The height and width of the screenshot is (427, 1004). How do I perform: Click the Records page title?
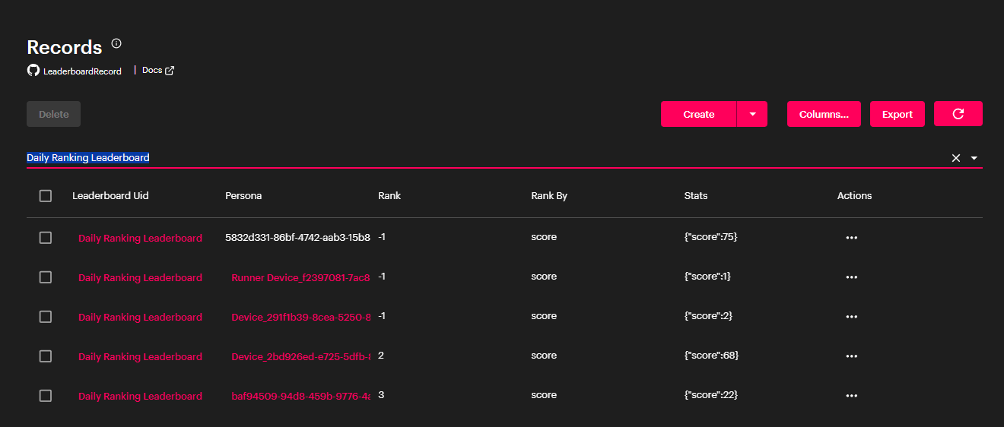point(65,47)
